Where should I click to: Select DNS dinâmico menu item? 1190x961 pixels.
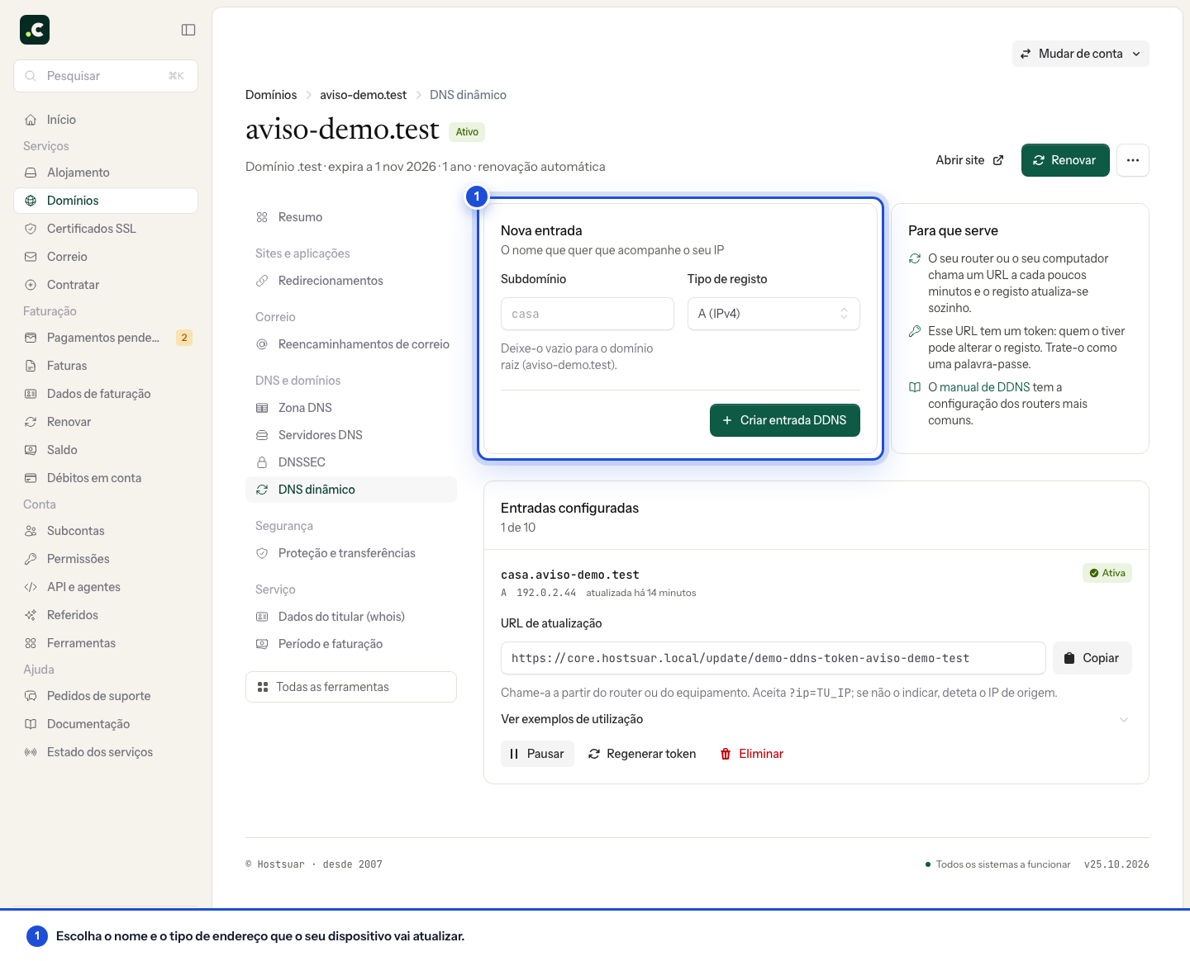351,490
